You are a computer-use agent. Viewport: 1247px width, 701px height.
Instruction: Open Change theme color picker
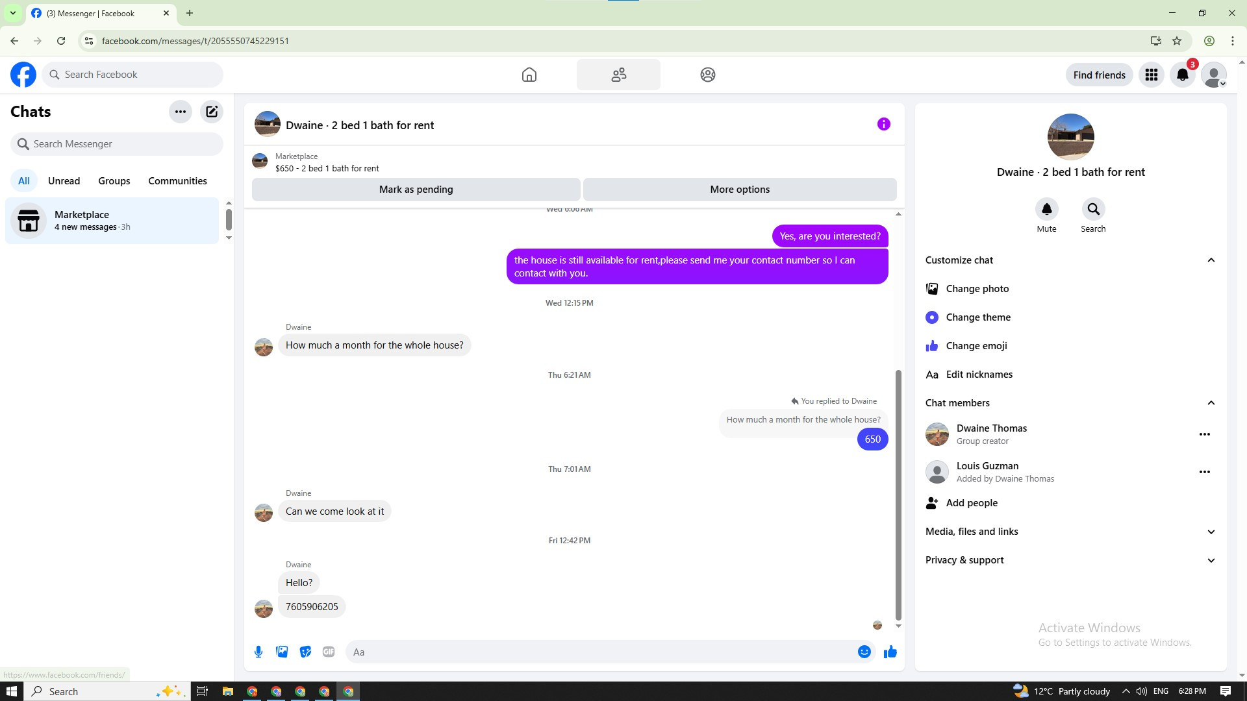(1070, 317)
